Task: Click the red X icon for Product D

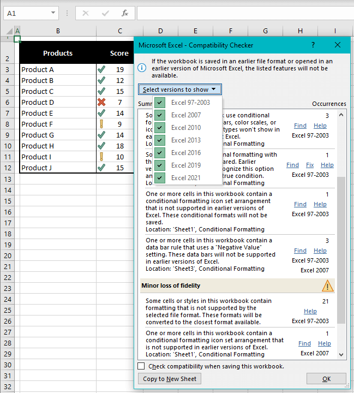Action: coord(101,102)
